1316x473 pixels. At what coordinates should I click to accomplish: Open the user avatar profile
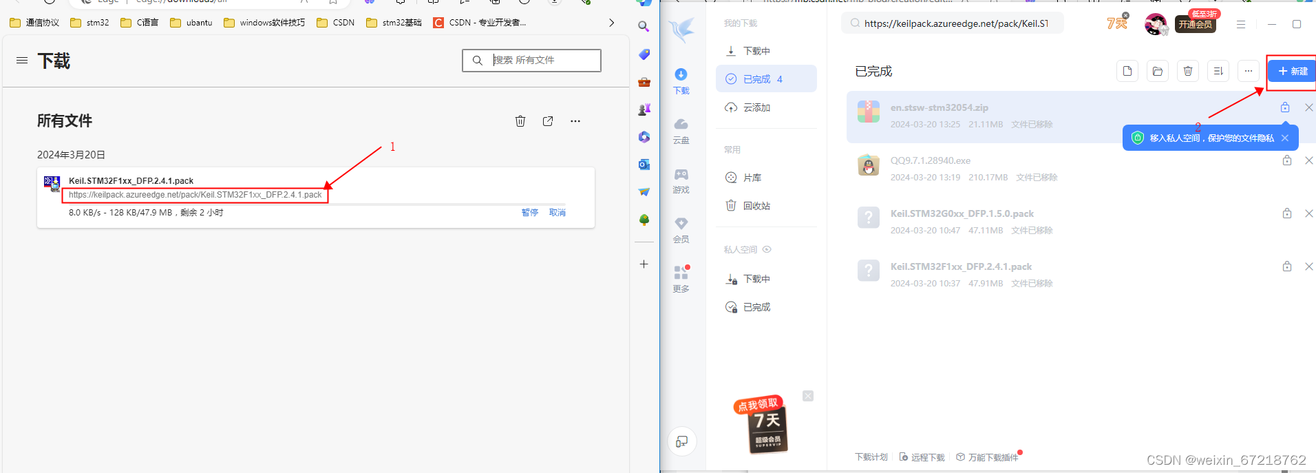1156,24
